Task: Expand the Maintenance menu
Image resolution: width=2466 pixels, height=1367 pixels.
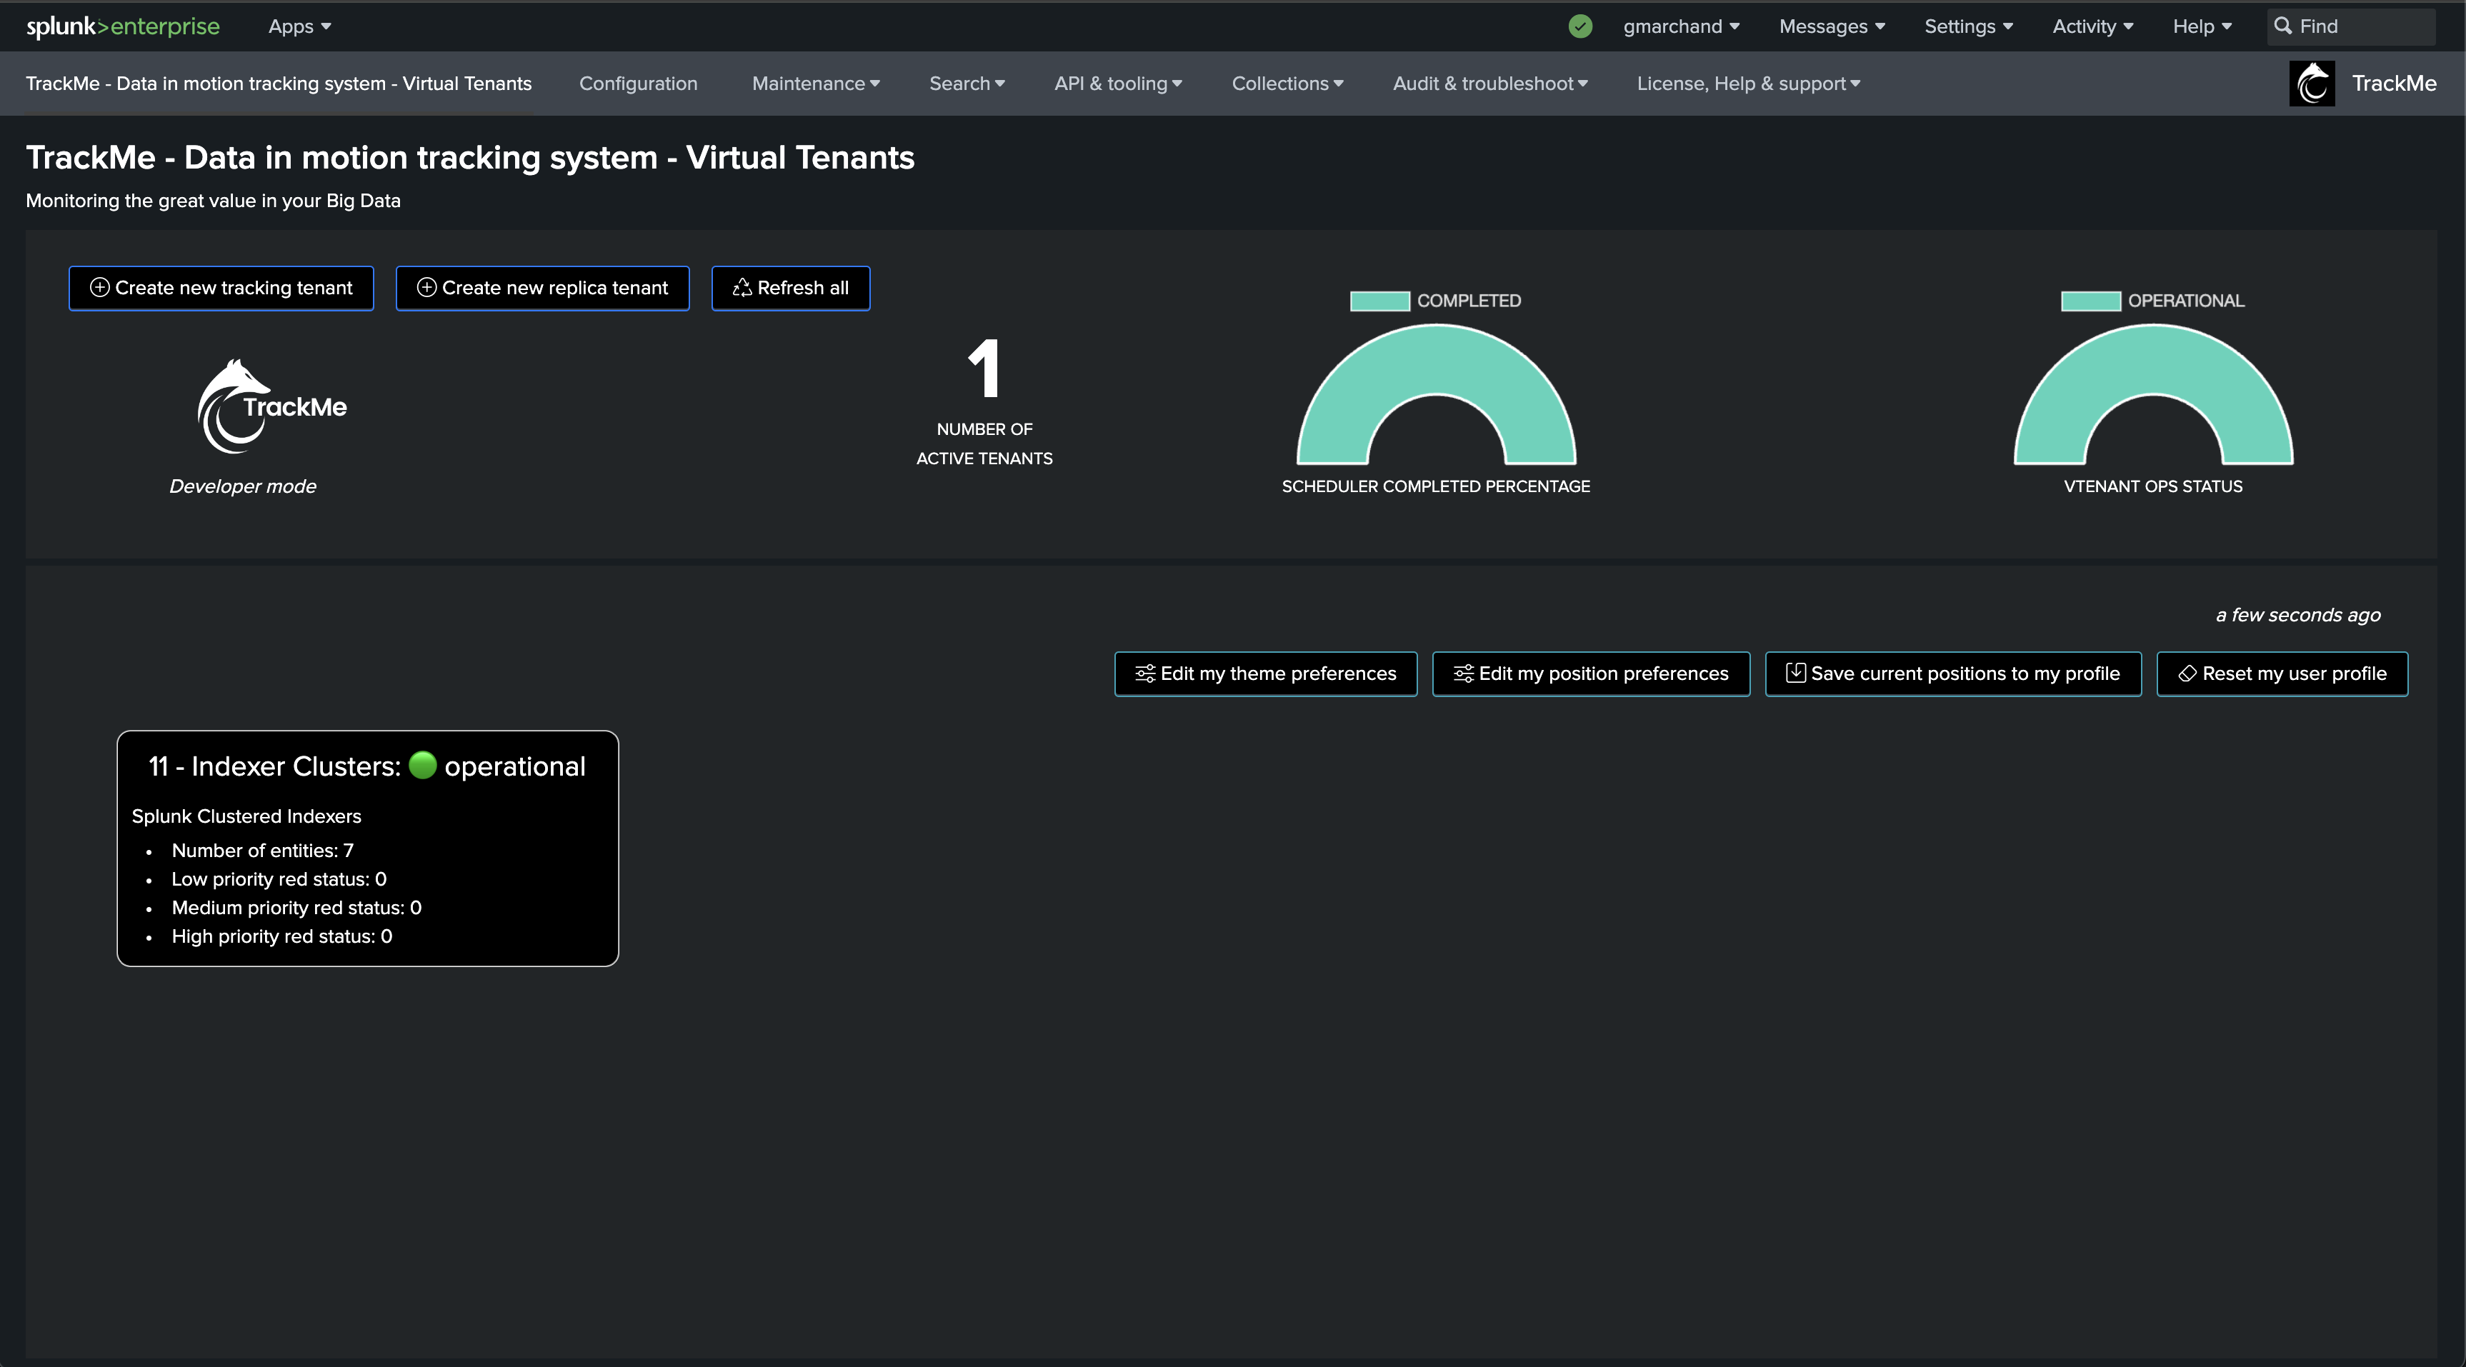Action: 816,84
